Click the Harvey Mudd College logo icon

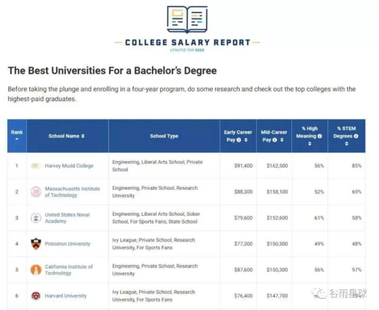pyautogui.click(x=36, y=166)
